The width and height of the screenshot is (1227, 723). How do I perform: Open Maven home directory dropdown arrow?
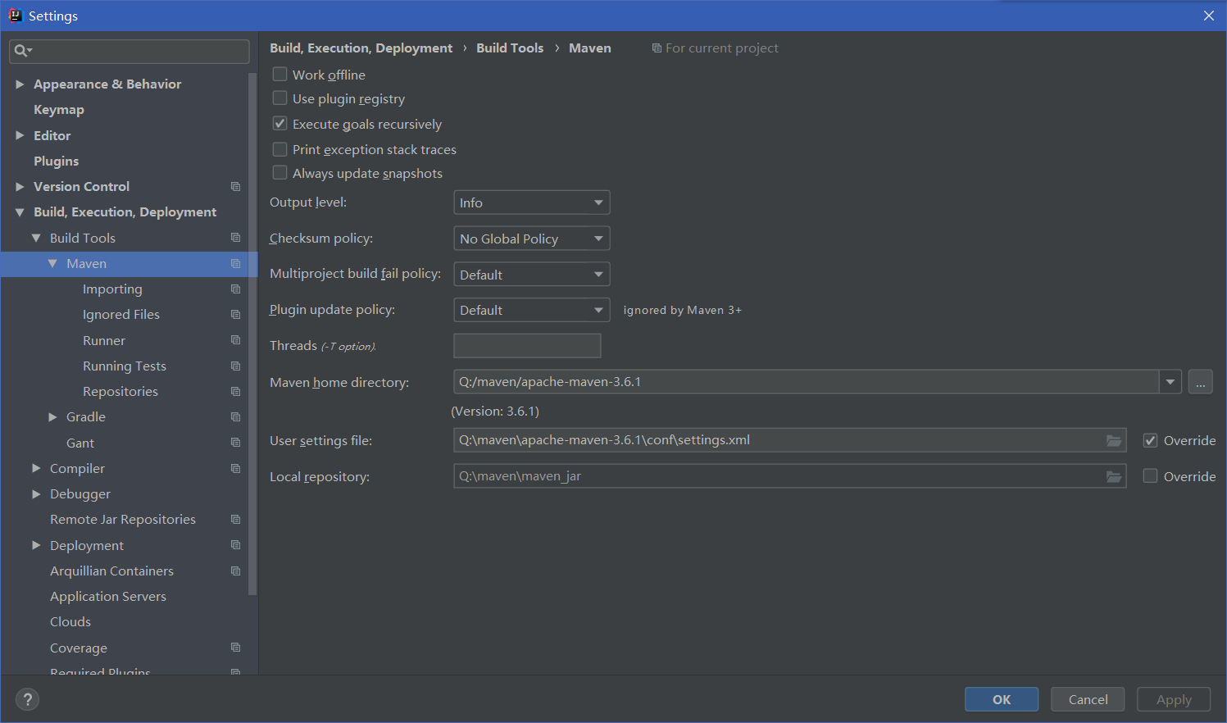[x=1170, y=382]
